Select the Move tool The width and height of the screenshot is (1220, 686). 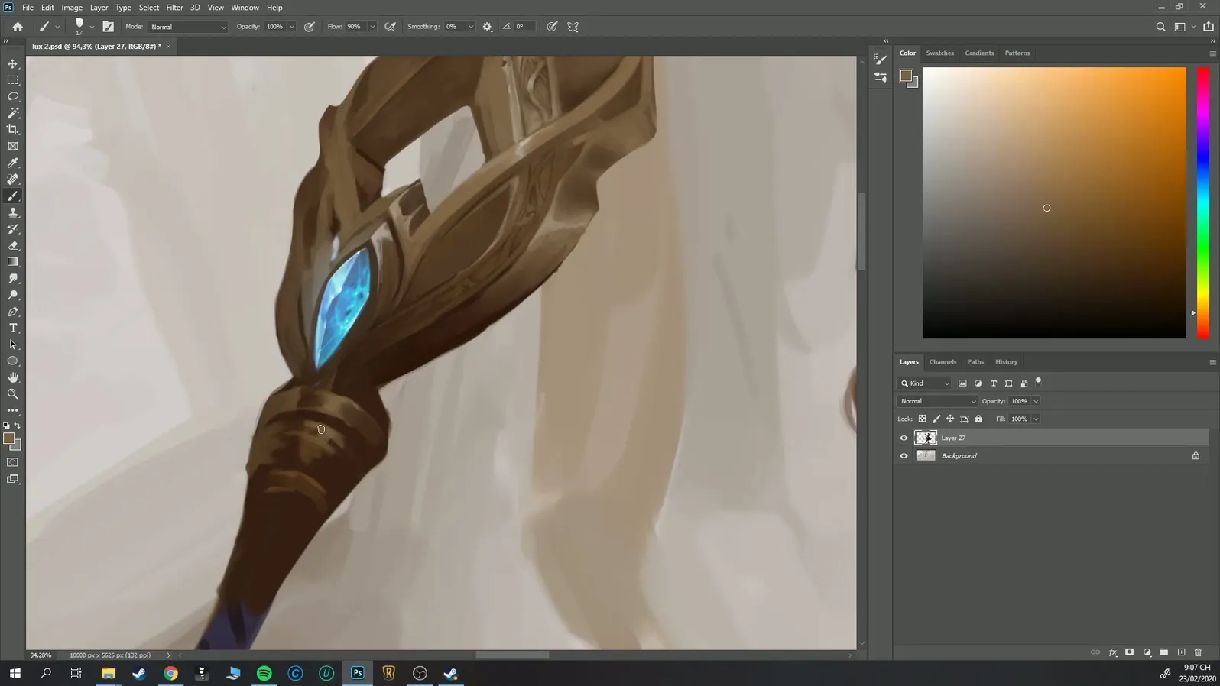coord(13,63)
